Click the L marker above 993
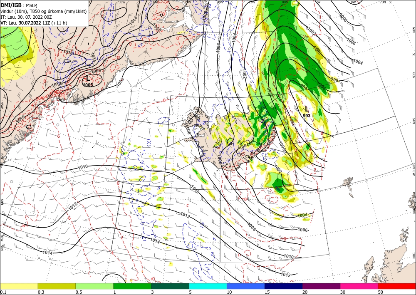 (307, 109)
